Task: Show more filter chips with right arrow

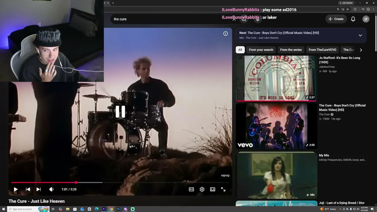Action: [x=361, y=50]
